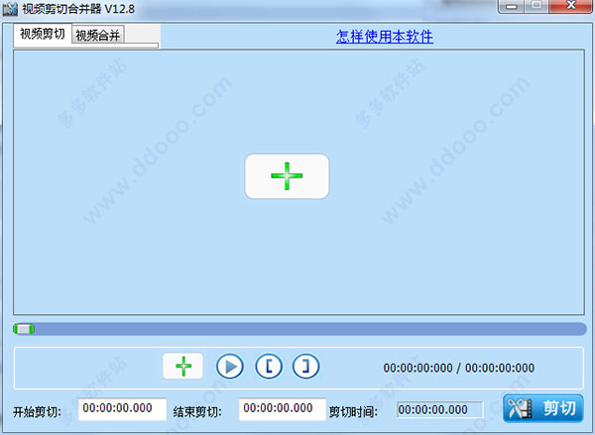
Task: Select the 视频剪切 tab
Action: click(43, 34)
